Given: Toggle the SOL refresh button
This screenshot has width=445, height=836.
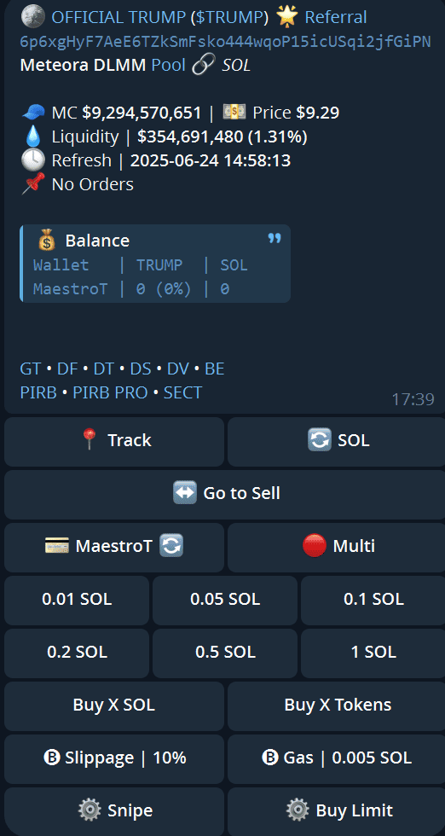Looking at the screenshot, I should pos(336,442).
